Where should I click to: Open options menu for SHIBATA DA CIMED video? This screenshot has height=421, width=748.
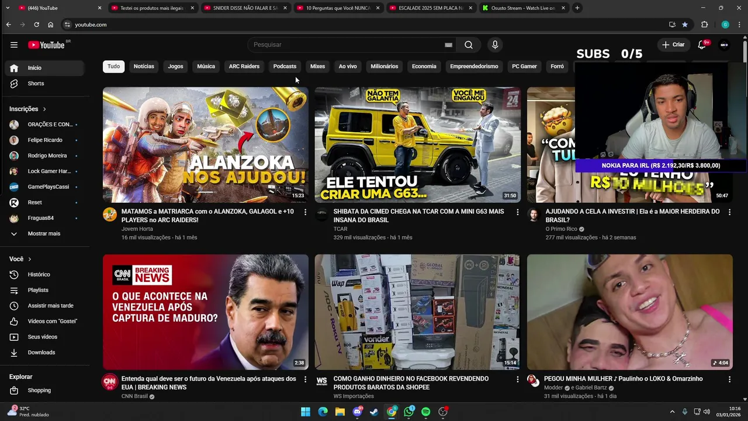(517, 212)
